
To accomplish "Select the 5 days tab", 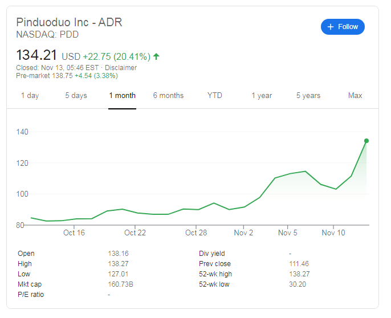I will point(76,95).
